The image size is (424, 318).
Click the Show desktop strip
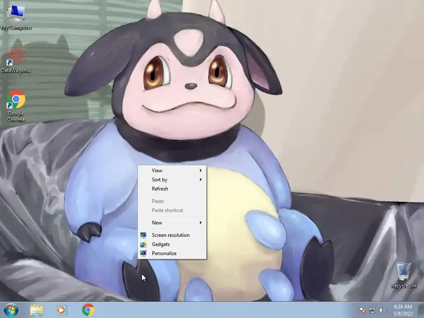coord(421,310)
